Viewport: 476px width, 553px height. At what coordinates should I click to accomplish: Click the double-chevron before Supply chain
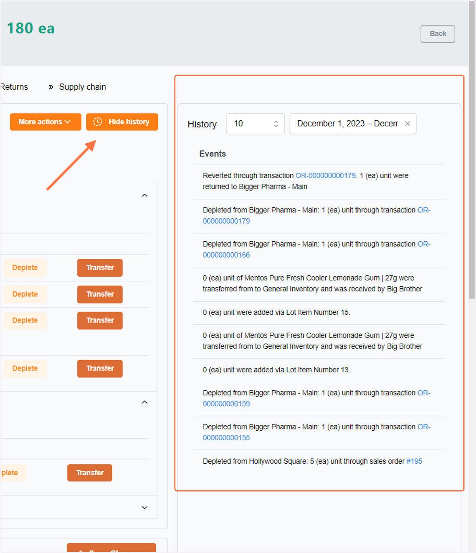pyautogui.click(x=51, y=87)
